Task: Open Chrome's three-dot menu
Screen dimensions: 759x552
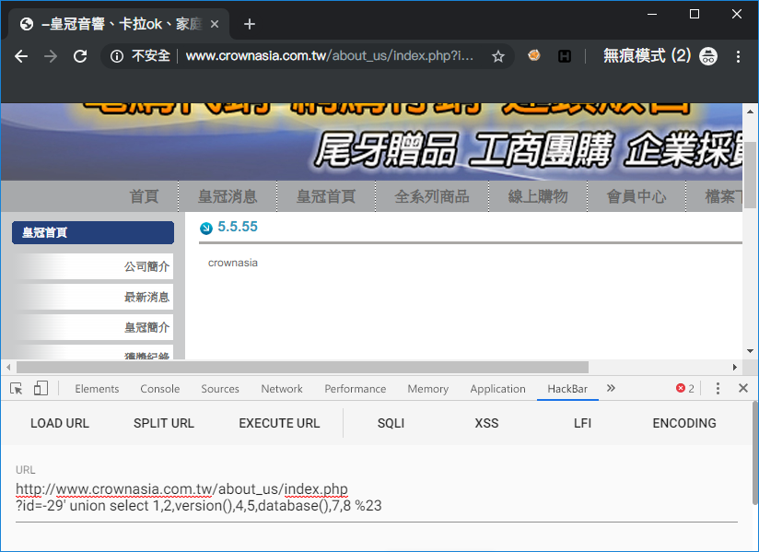Action: click(x=738, y=56)
